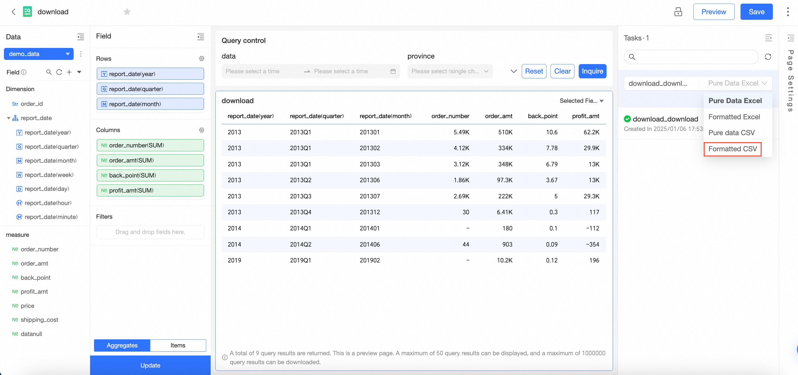Click the field search magnifier icon

49,72
